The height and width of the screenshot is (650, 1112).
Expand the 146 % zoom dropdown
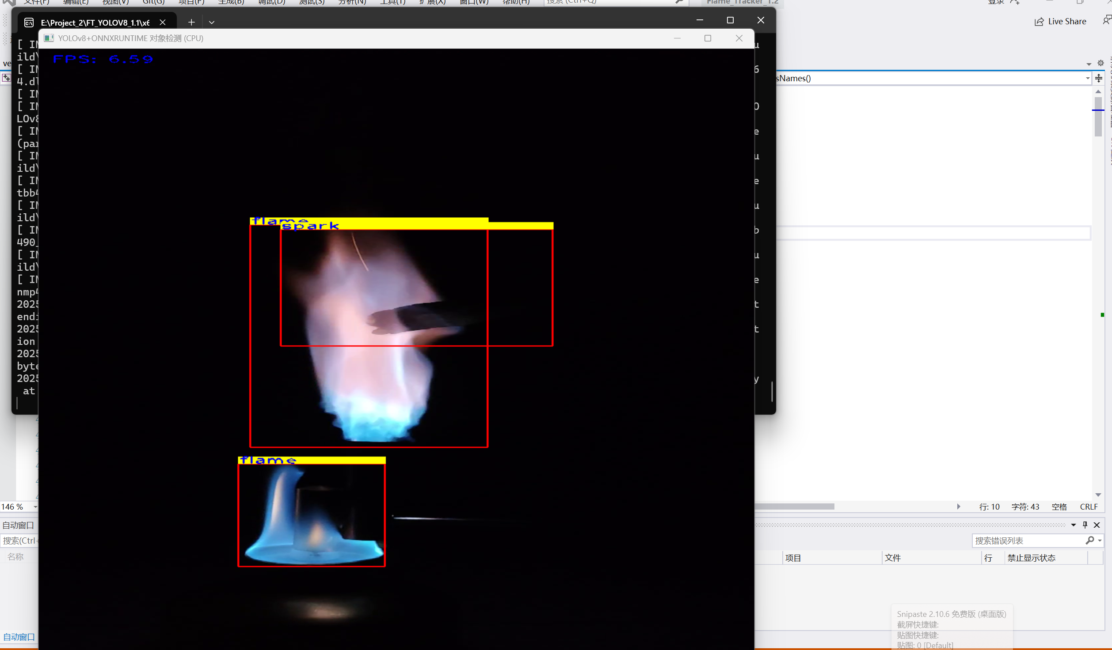tap(35, 506)
